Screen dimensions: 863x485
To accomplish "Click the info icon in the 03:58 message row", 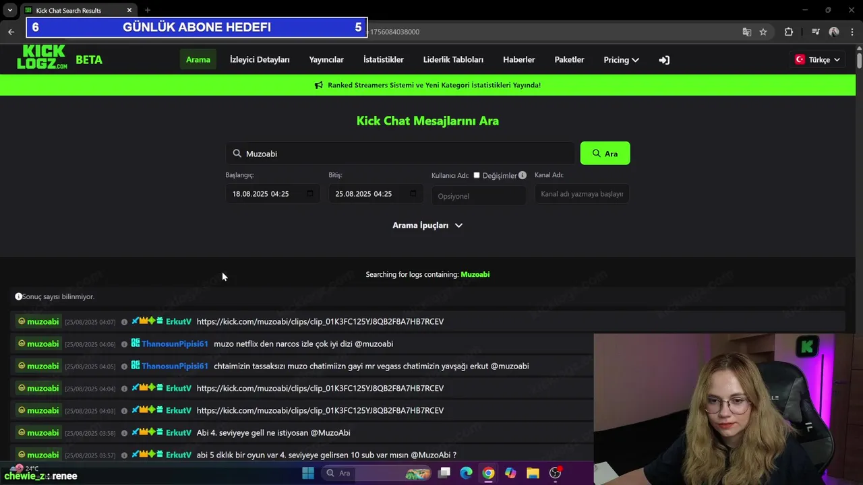I will pos(124,433).
